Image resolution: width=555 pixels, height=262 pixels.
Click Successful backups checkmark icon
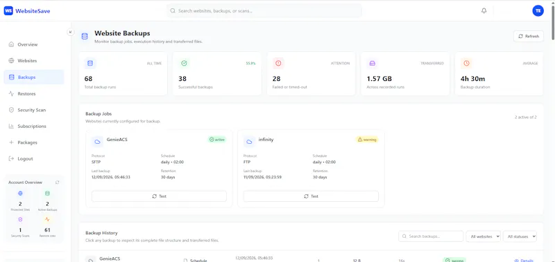184,63
